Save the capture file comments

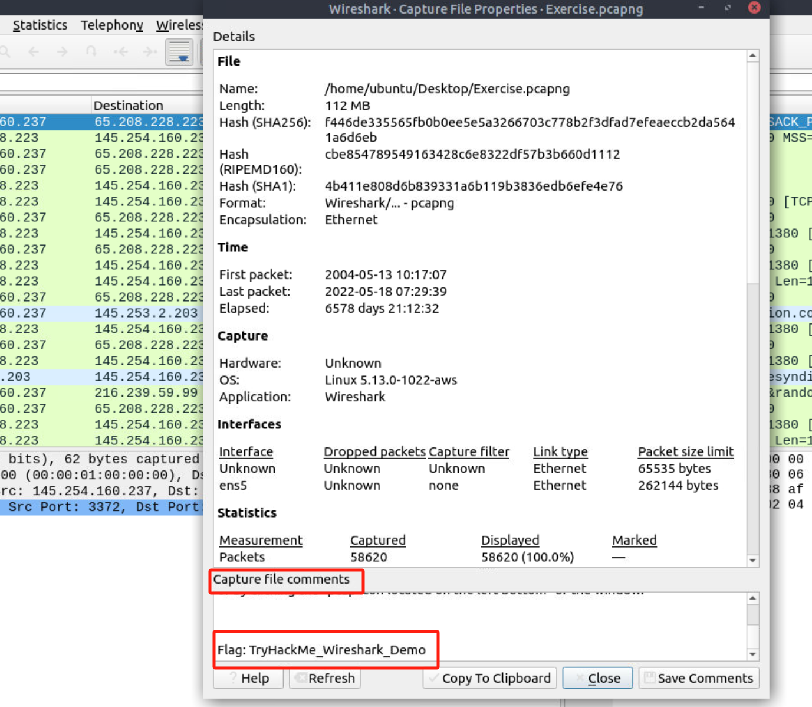pos(699,678)
